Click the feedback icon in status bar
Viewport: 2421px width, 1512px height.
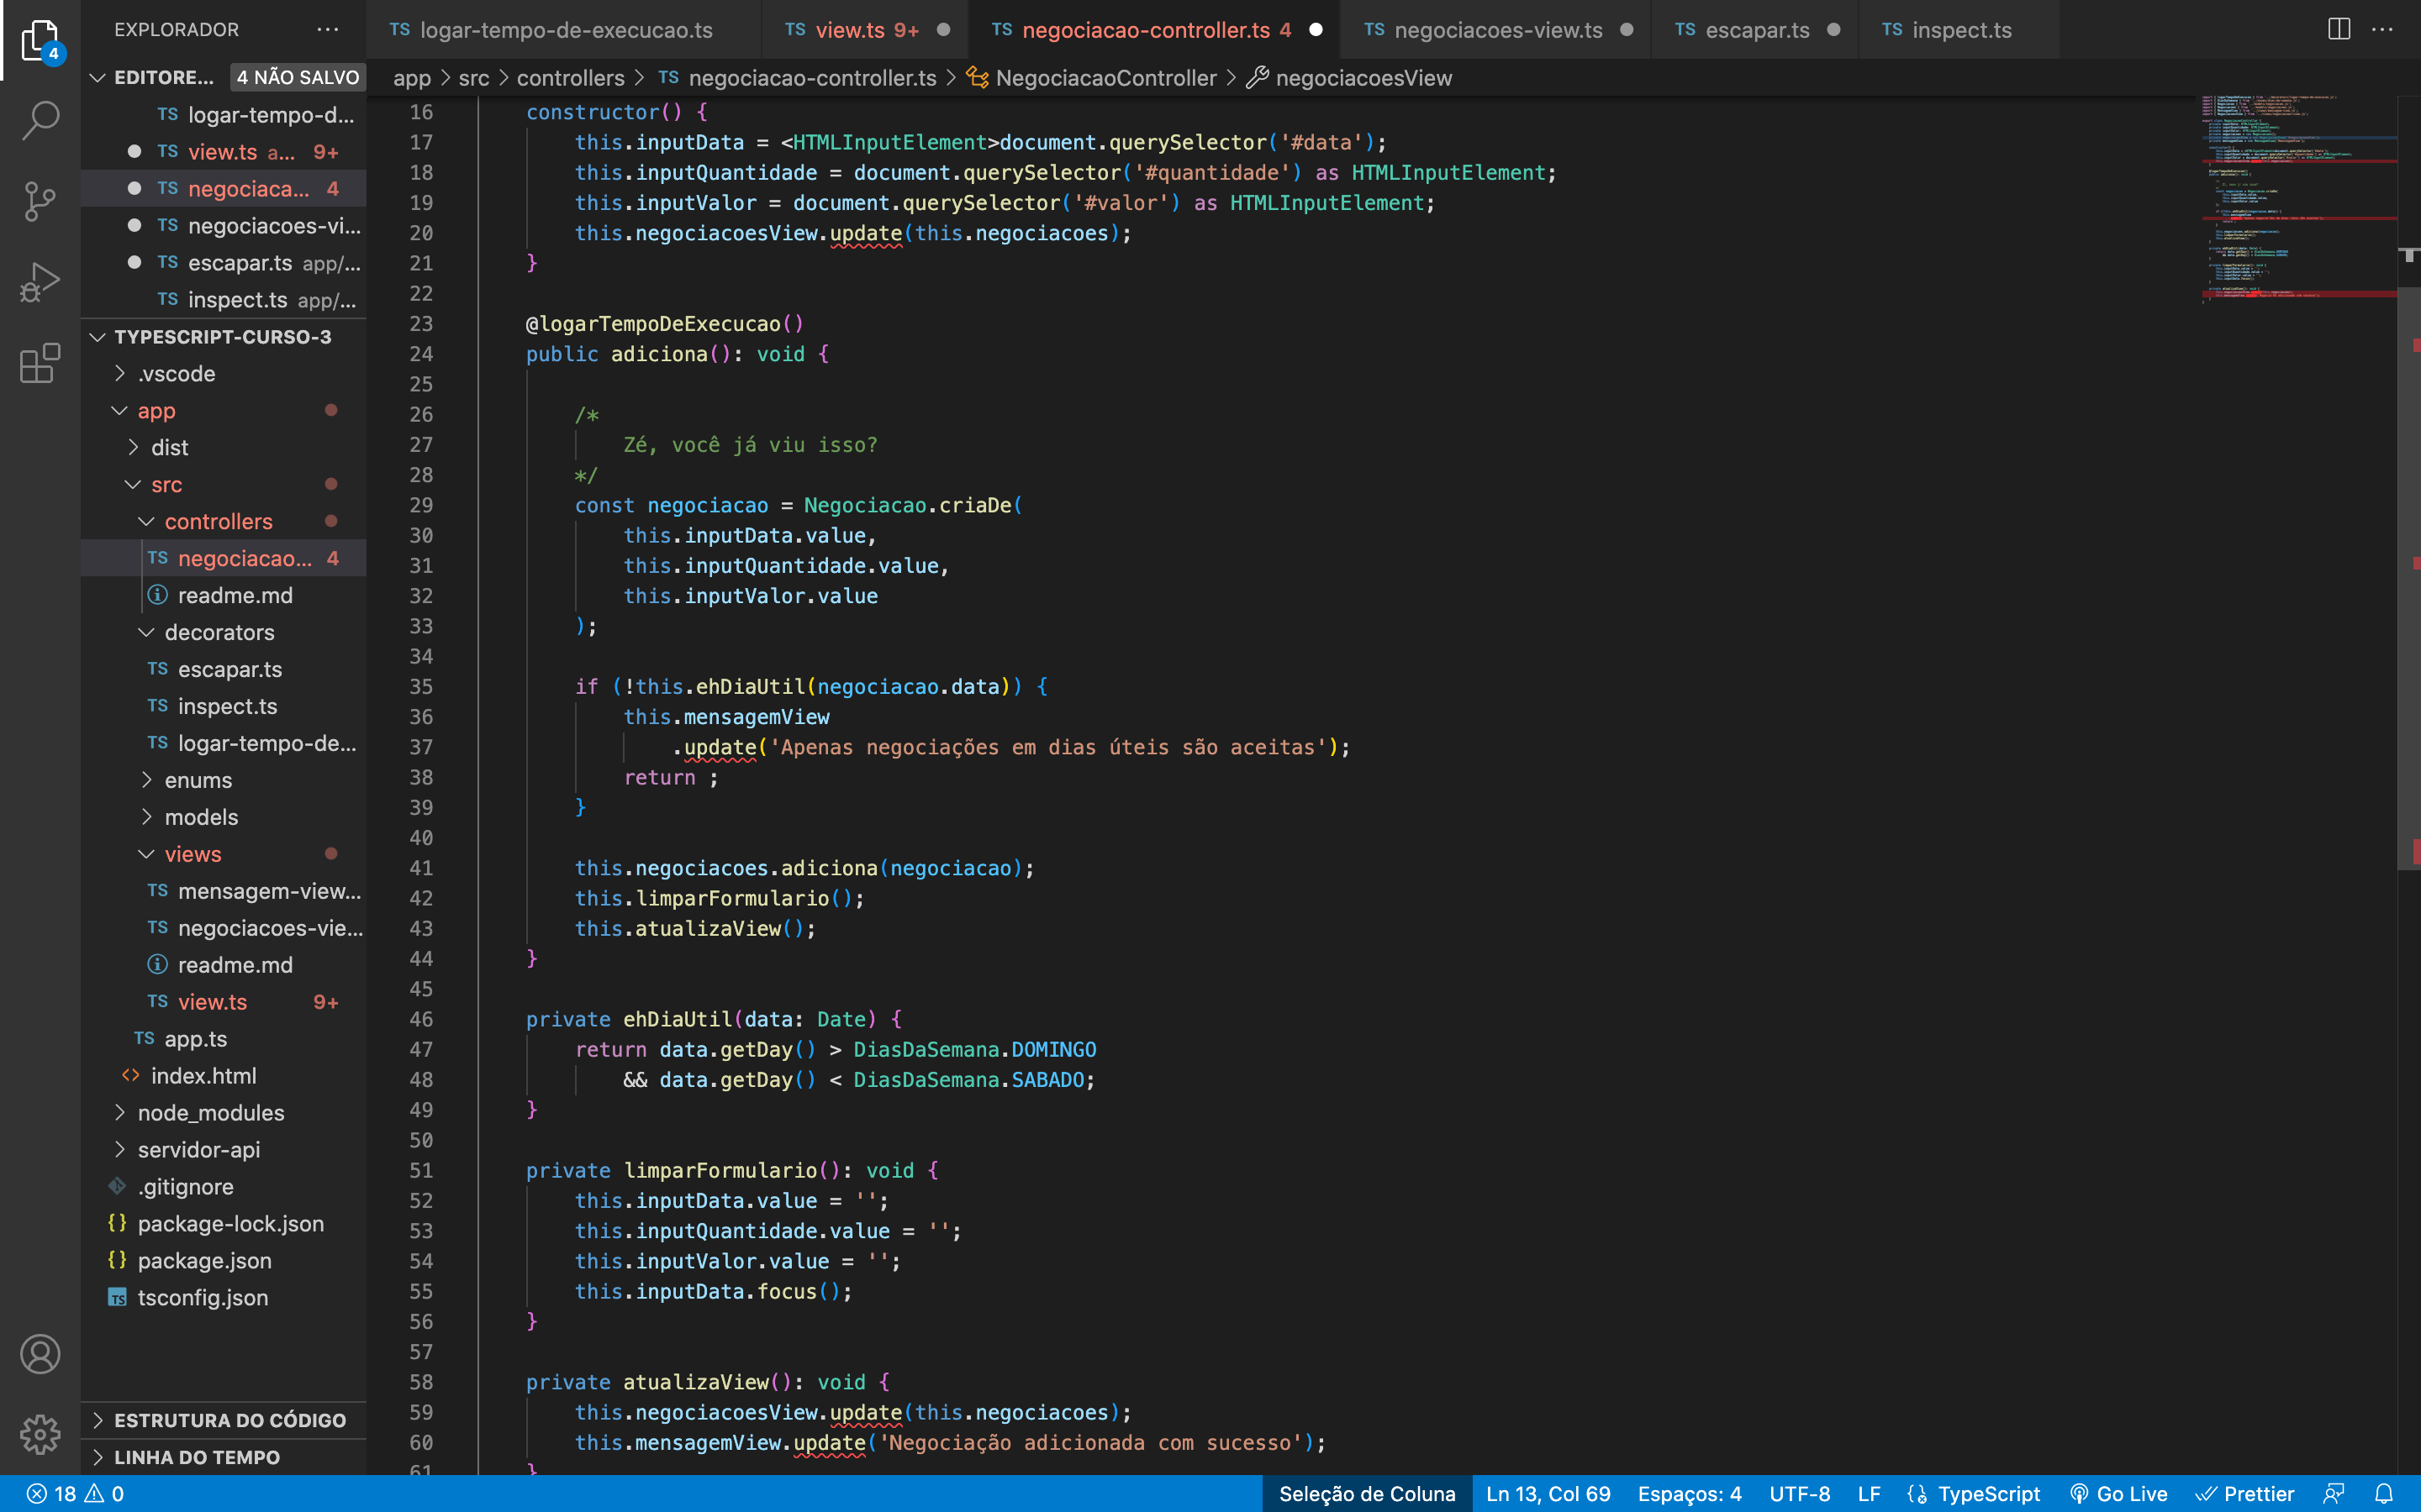[x=2334, y=1494]
